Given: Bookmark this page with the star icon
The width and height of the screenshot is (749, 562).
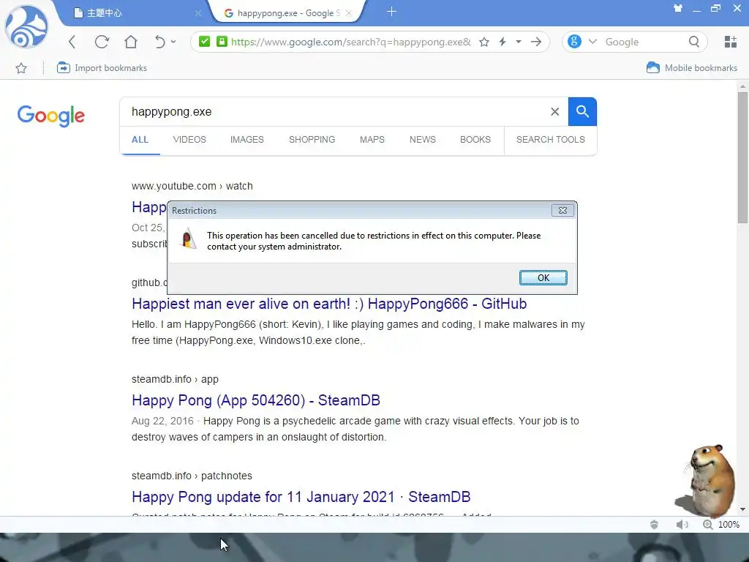Looking at the screenshot, I should pos(484,42).
